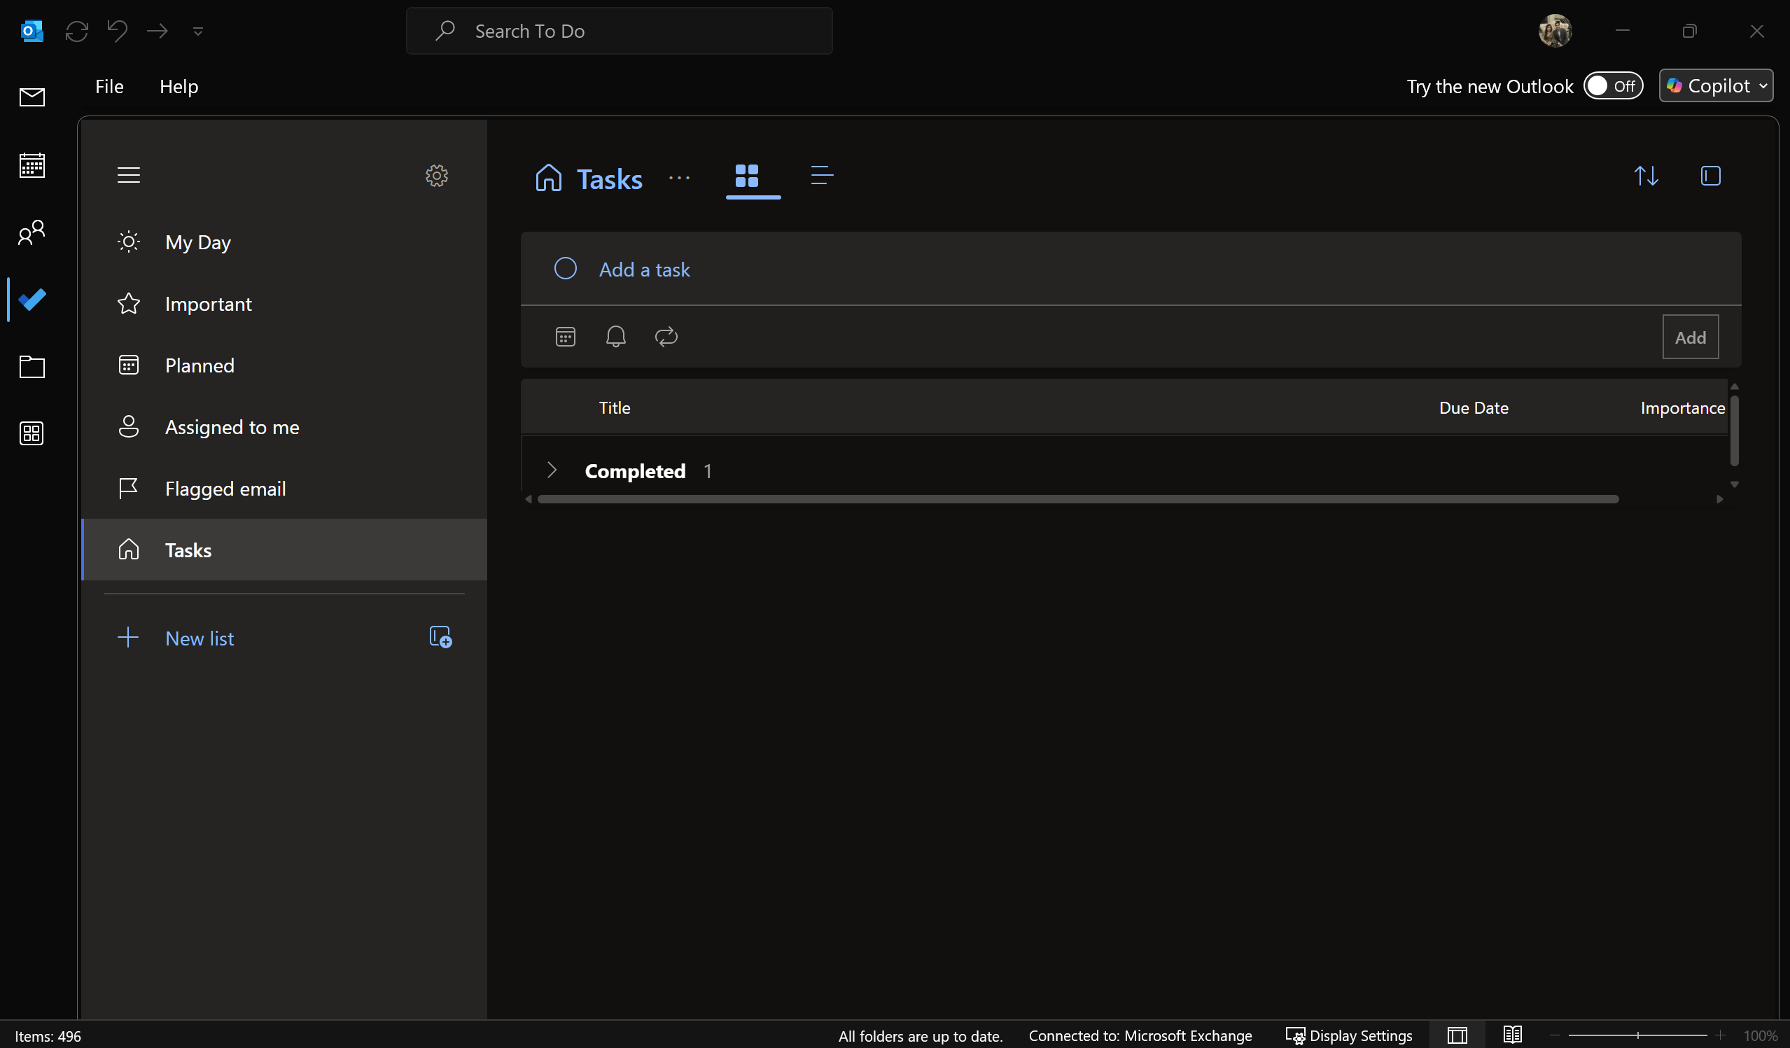The height and width of the screenshot is (1048, 1790).
Task: Open the sort options icon above the task list
Action: coord(1646,176)
